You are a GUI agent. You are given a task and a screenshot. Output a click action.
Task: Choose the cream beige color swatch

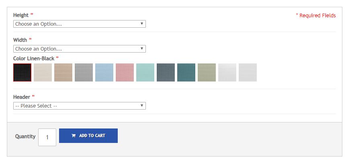[43, 73]
